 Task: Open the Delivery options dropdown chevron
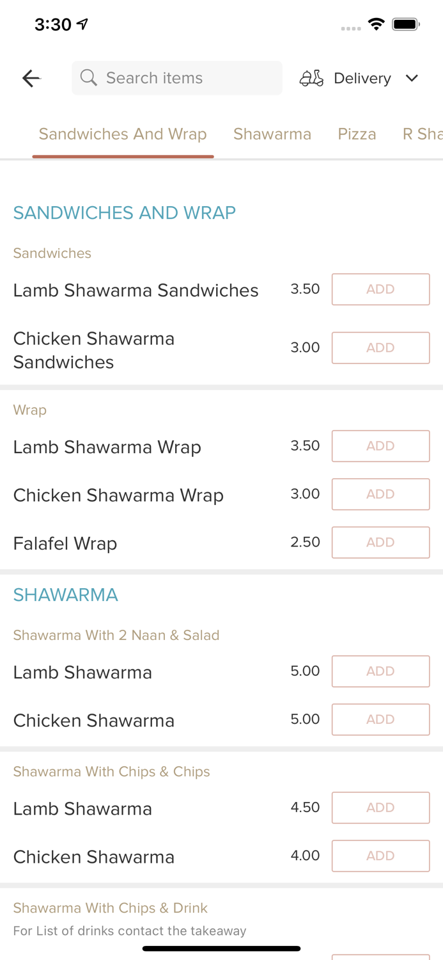pos(412,78)
